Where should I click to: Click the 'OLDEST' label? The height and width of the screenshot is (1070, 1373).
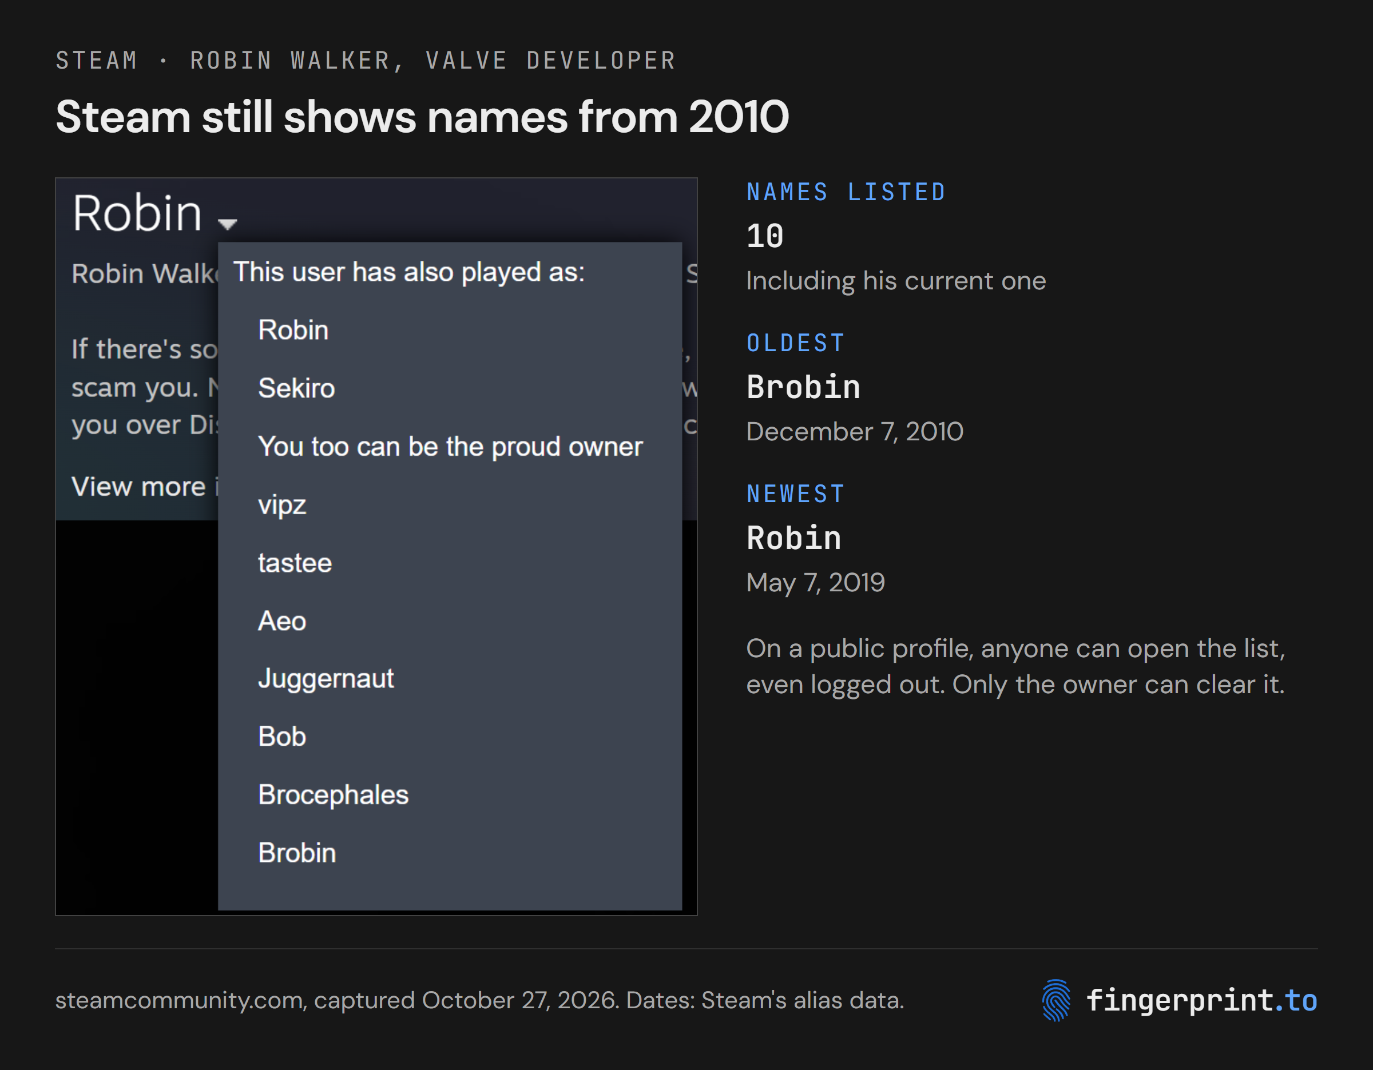click(795, 343)
